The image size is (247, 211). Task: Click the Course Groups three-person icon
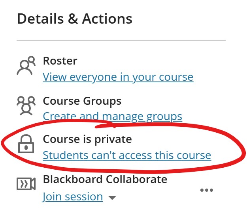pos(26,106)
